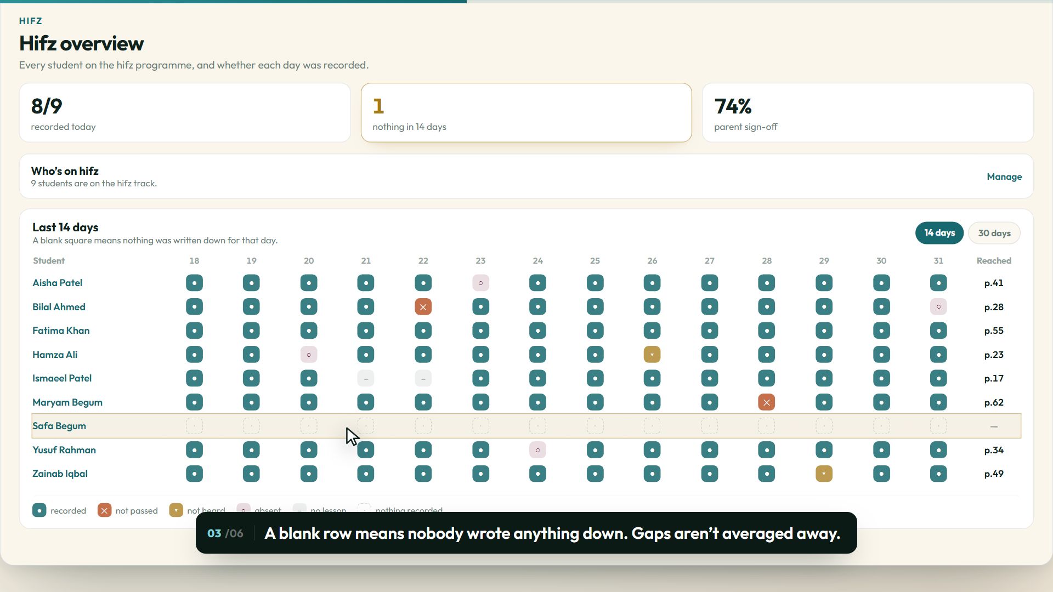1053x592 pixels.
Task: Click Yusuf Rahman's absent square on day 24
Action: click(537, 450)
